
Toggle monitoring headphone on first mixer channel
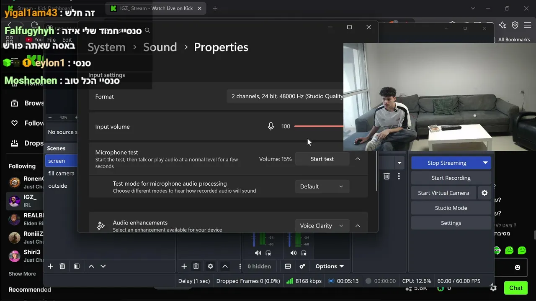click(x=268, y=253)
